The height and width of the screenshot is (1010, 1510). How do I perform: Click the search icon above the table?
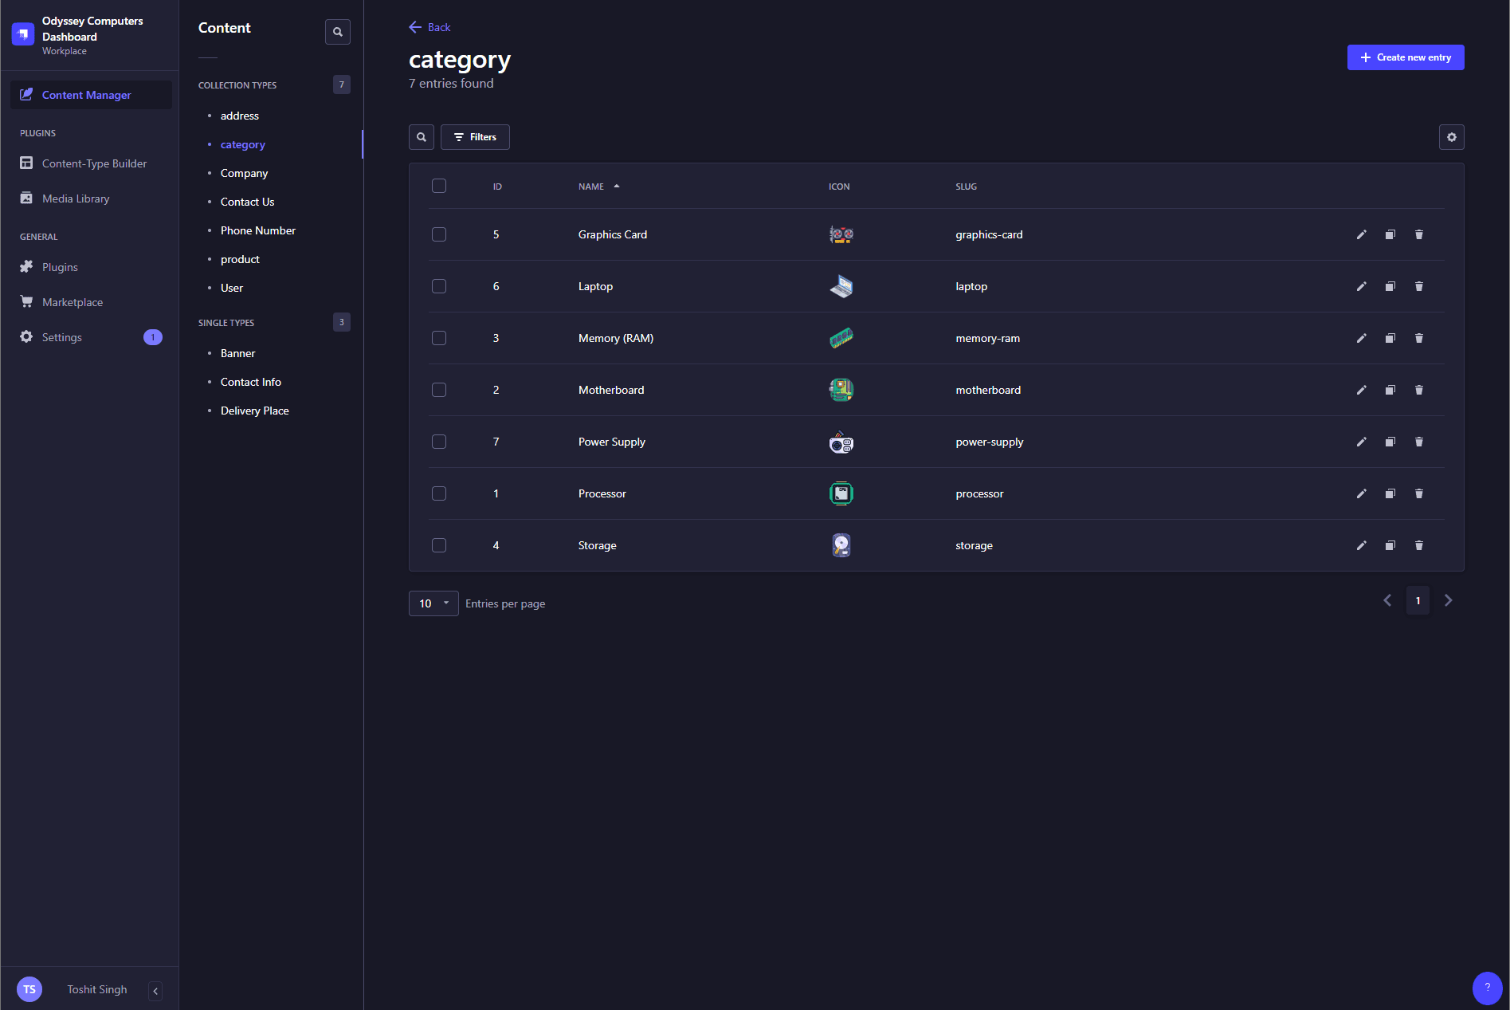[422, 137]
